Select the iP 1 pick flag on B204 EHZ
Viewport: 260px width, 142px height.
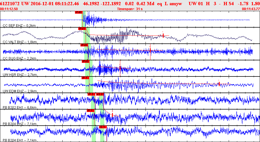(x=90, y=111)
